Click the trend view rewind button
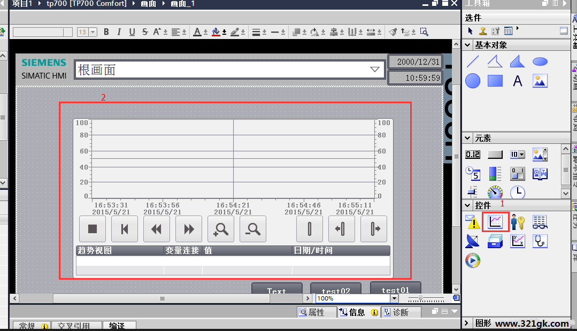Screen dimensions: 577x331 [156, 229]
